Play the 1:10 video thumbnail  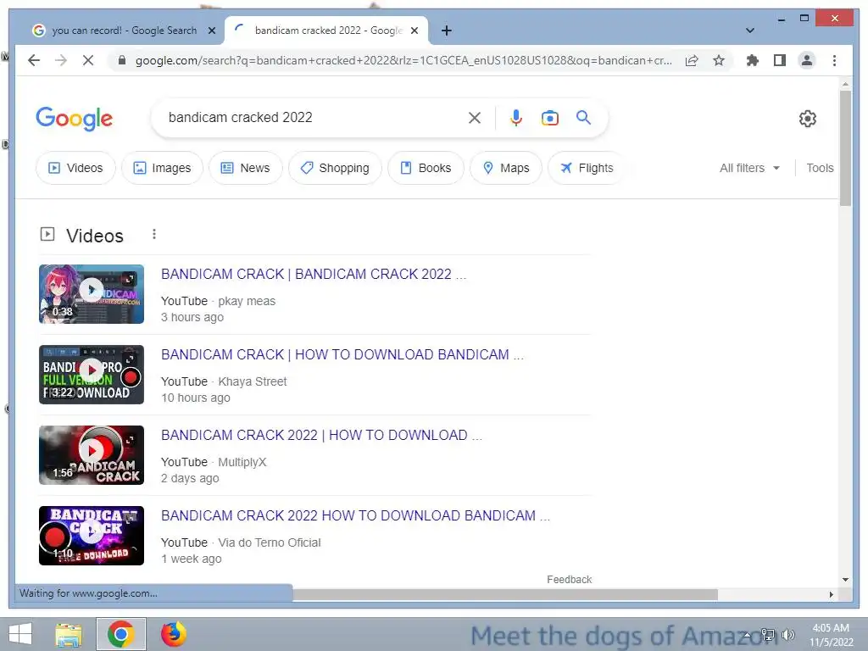point(92,536)
